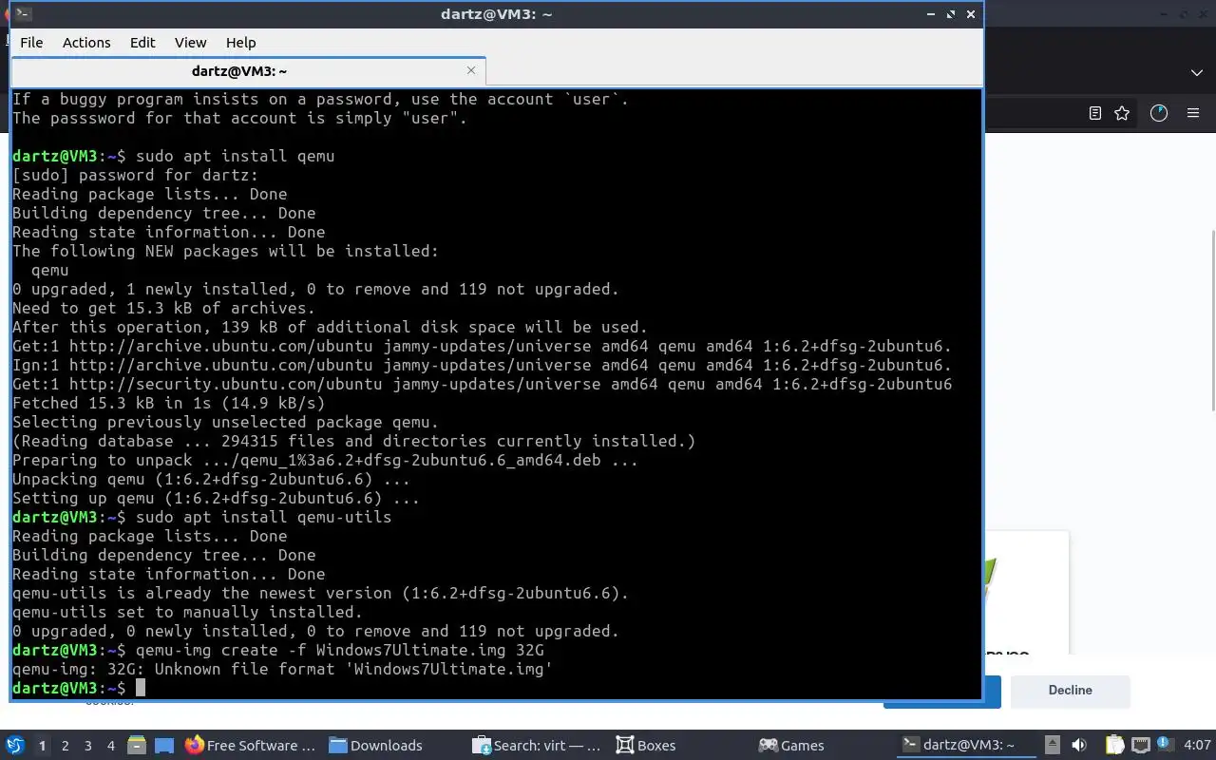Click 'Need to get 15.3 kB of archives.' line
The height and width of the screenshot is (760, 1216).
click(163, 308)
